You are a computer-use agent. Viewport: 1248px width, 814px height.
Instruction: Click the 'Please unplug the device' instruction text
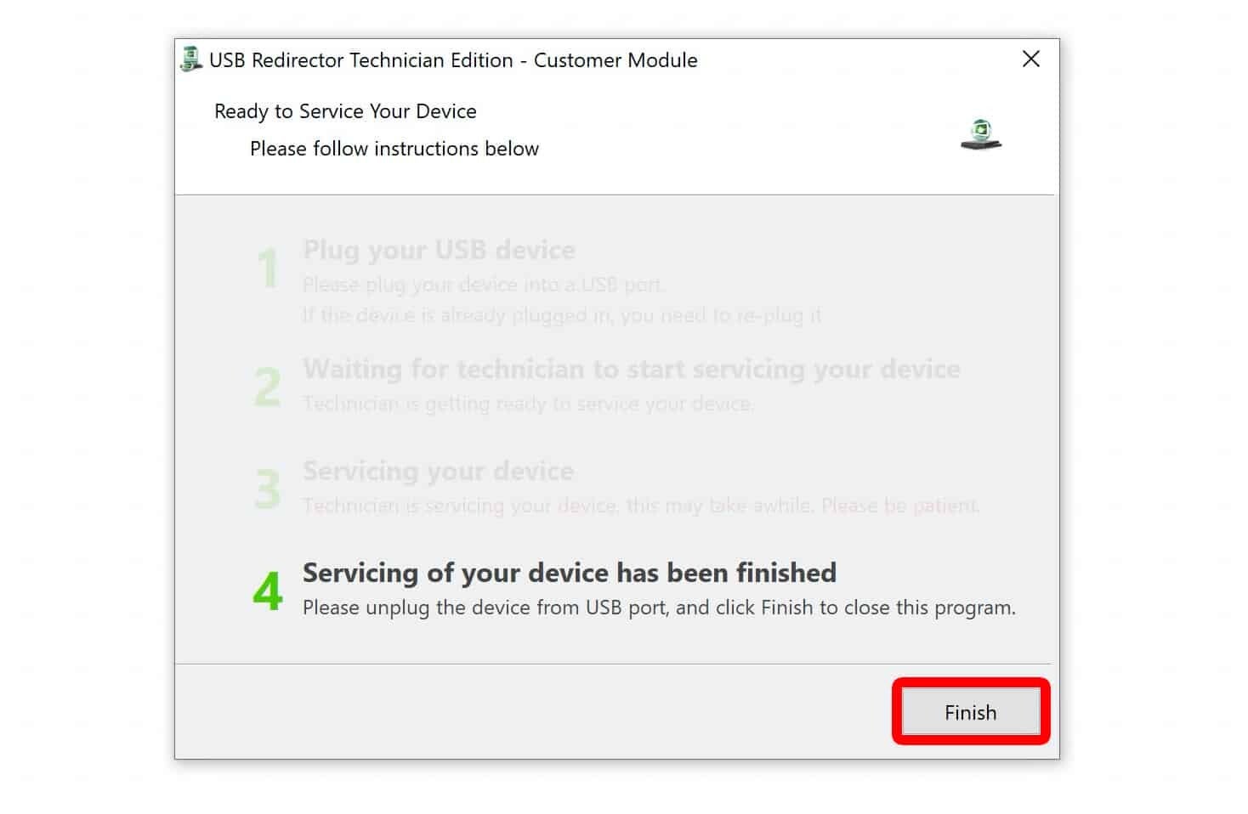(x=659, y=608)
